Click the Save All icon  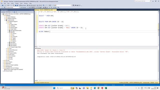point(17,5)
